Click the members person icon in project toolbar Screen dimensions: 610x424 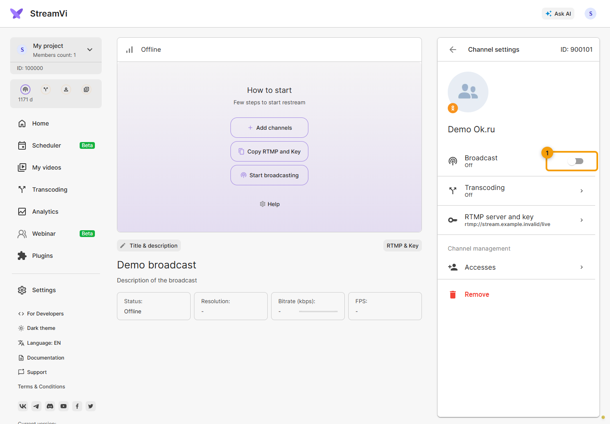[x=66, y=89]
